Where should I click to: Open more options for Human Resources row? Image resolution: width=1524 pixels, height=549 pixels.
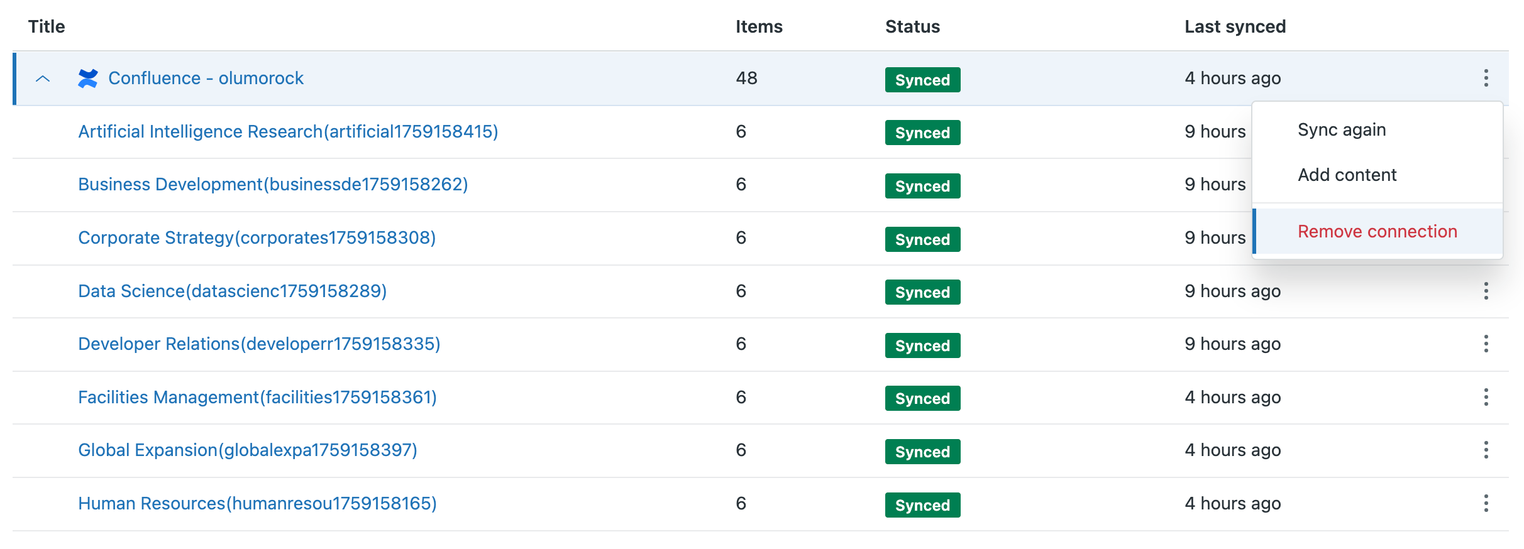(1486, 503)
